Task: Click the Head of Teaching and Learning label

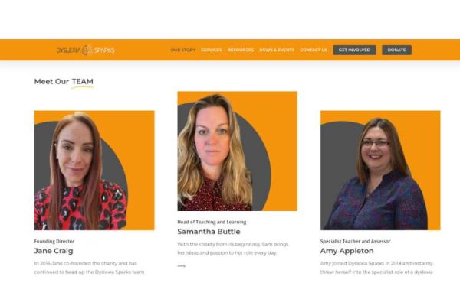Action: tap(212, 222)
